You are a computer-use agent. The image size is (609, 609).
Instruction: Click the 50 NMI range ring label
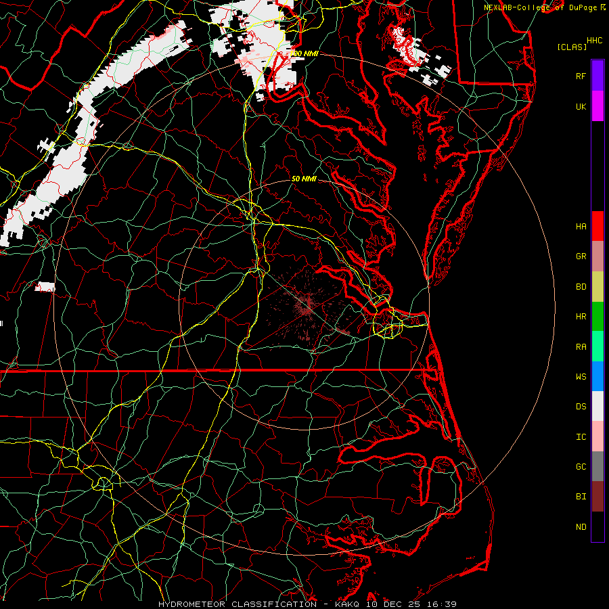click(x=304, y=179)
